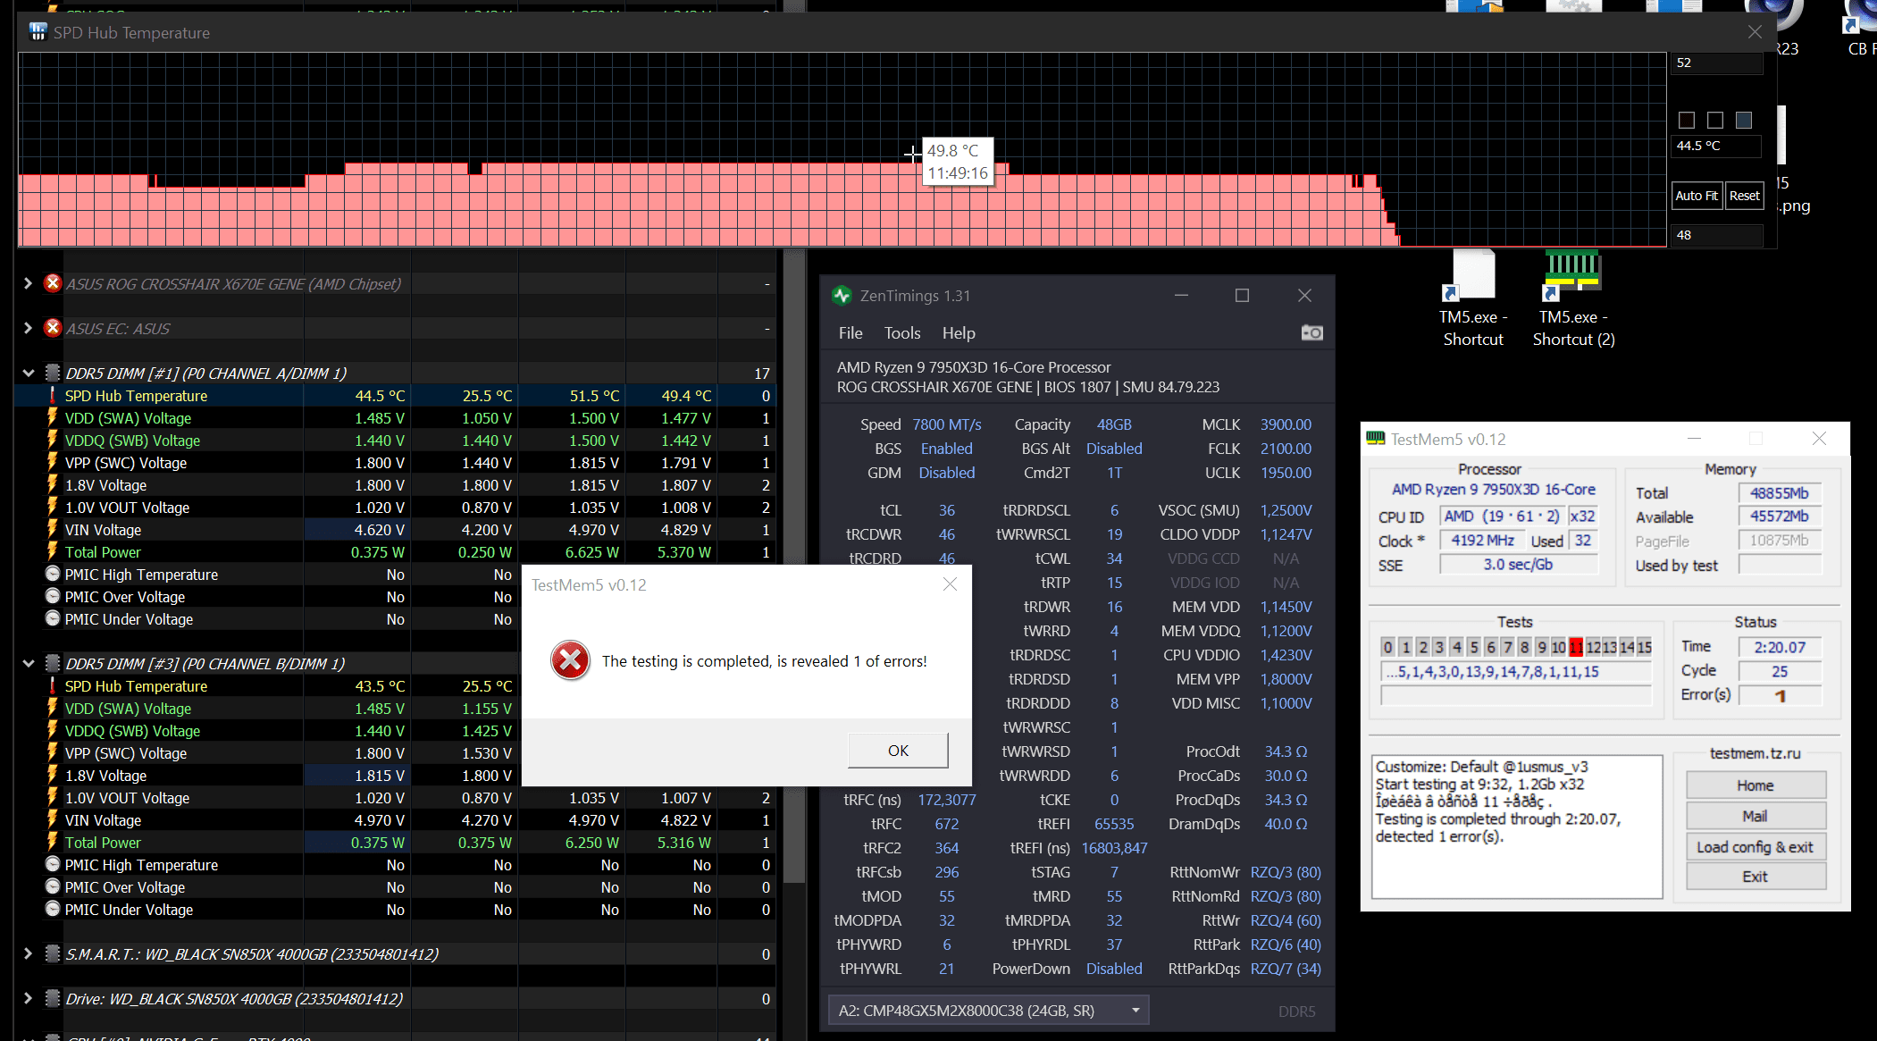Click OK in the TestMem5 error dialog
Viewport: 1877px width, 1041px height.
pyautogui.click(x=898, y=751)
